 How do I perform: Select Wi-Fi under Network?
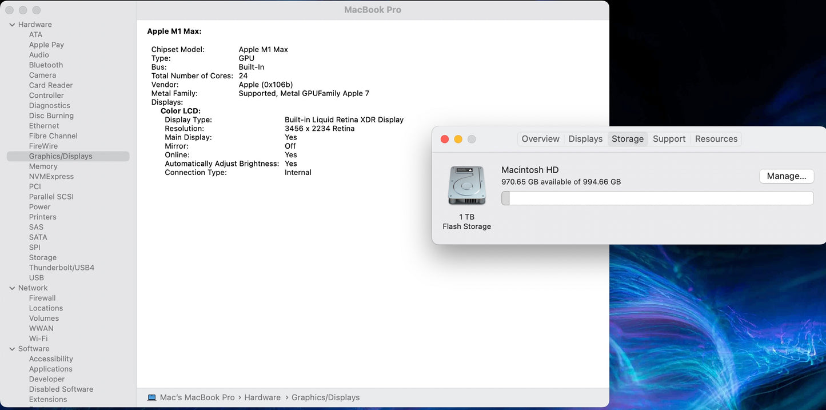[x=38, y=339]
